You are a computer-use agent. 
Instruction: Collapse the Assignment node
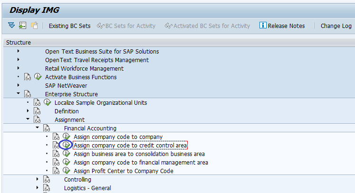tap(28, 119)
